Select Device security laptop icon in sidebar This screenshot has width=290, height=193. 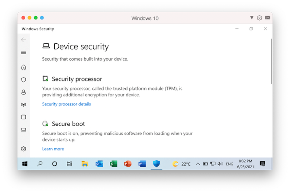[x=24, y=130]
